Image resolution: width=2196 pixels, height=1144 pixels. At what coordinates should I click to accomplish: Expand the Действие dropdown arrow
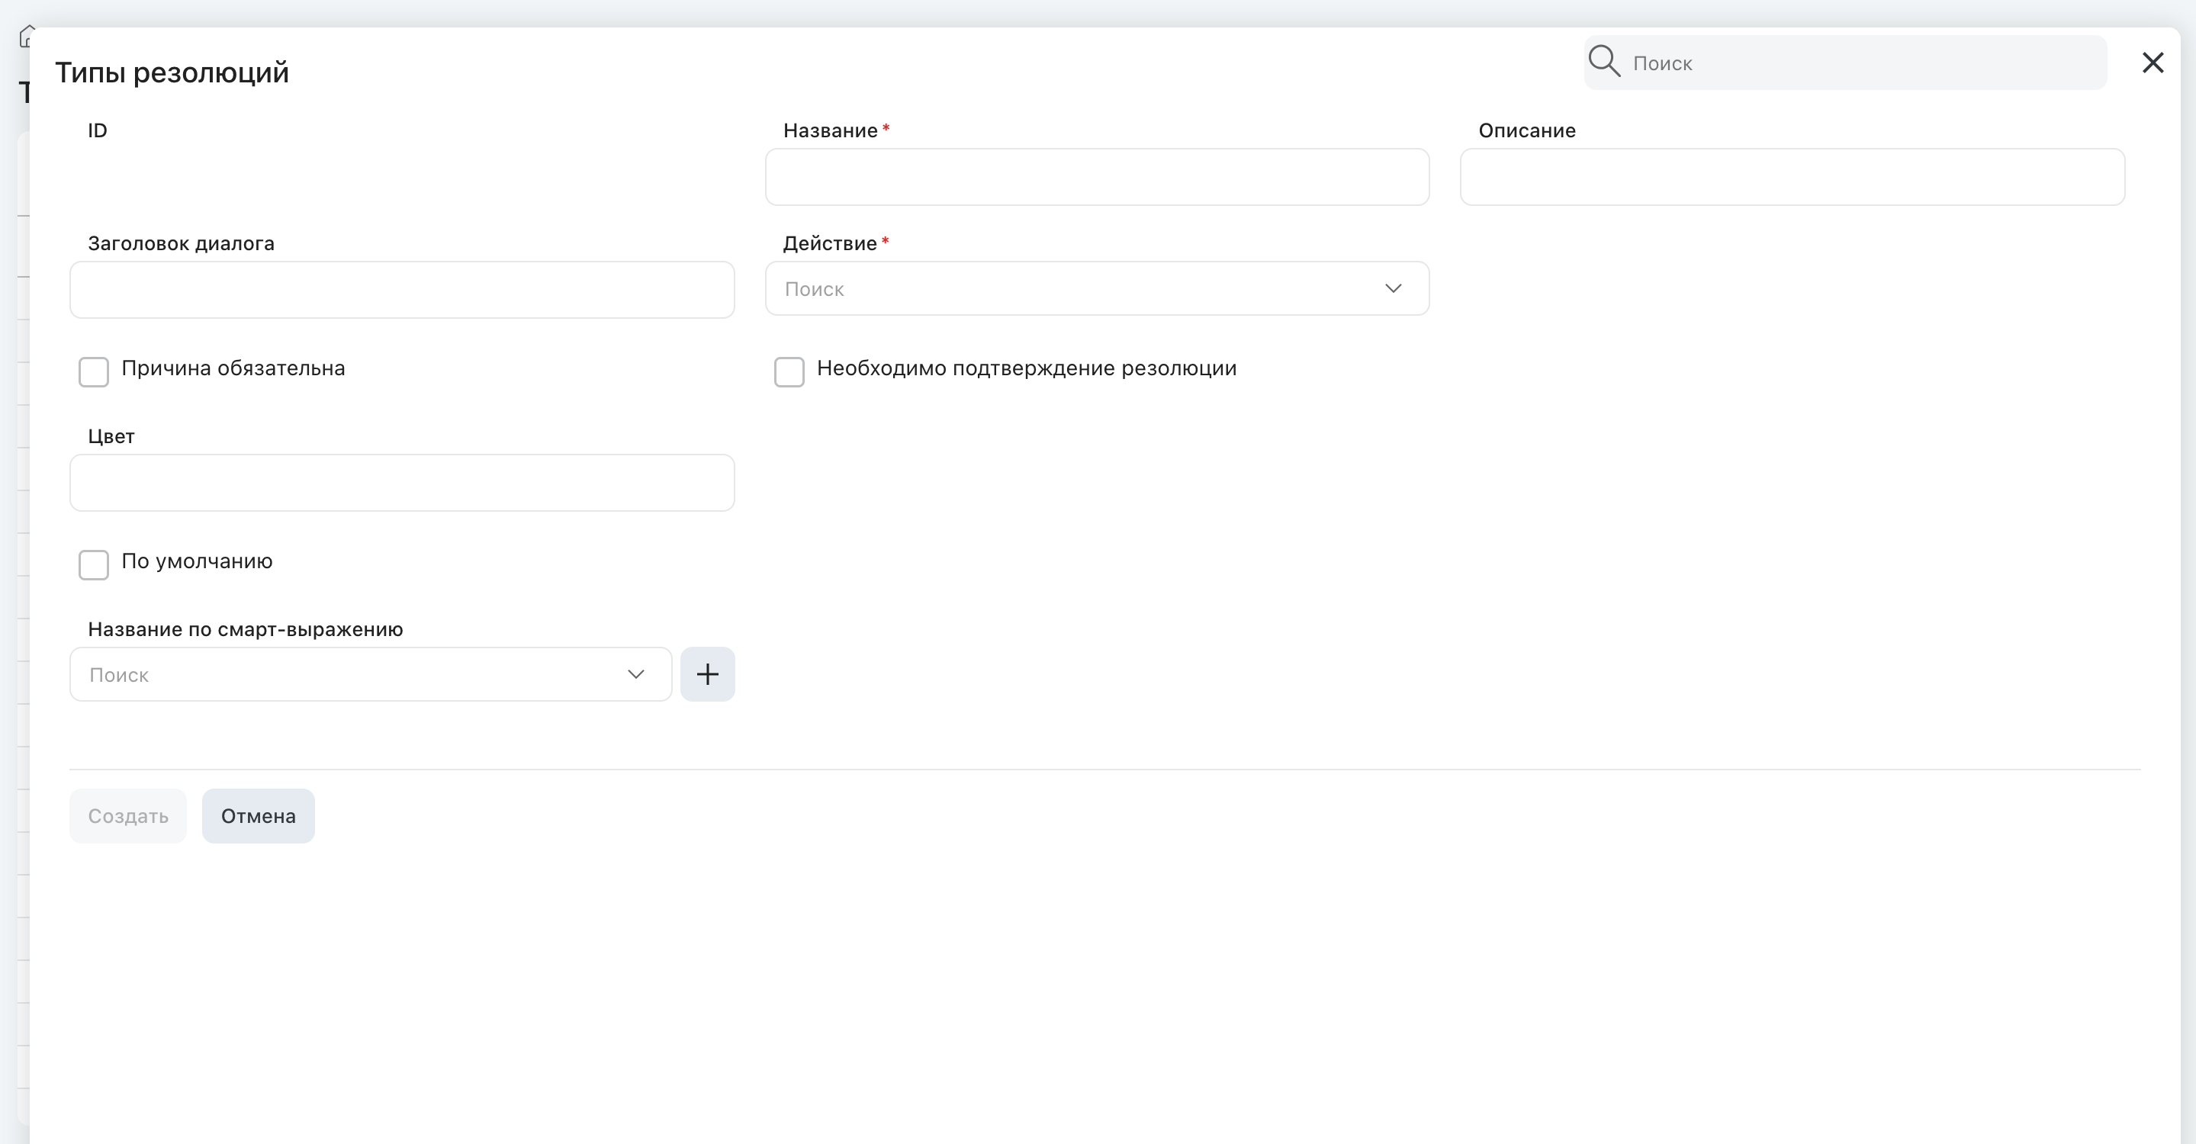[x=1393, y=288]
